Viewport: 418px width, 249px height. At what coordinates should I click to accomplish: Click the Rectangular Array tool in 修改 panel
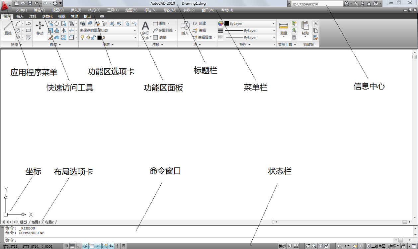coord(64,37)
